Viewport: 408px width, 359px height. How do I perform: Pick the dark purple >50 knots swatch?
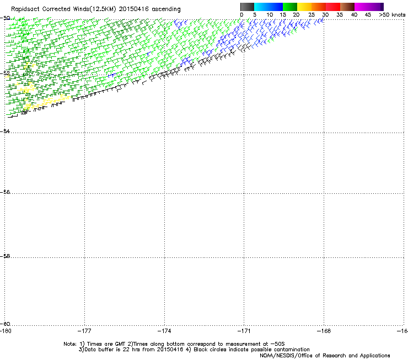click(382, 7)
